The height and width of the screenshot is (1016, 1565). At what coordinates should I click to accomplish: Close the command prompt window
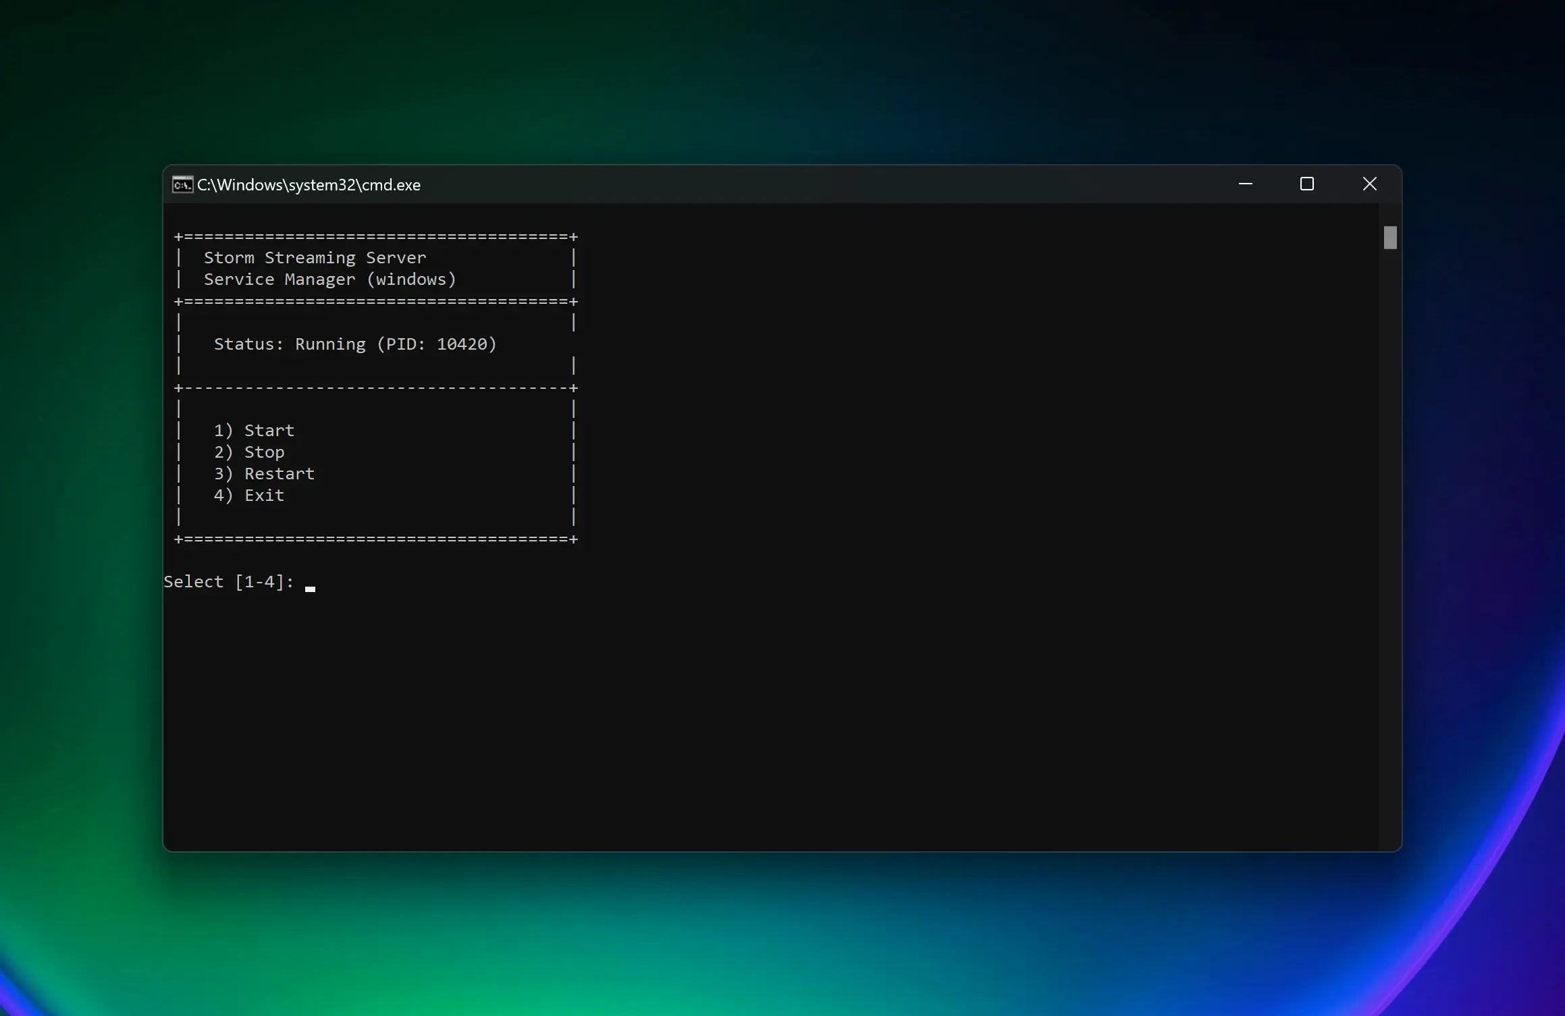[1369, 184]
